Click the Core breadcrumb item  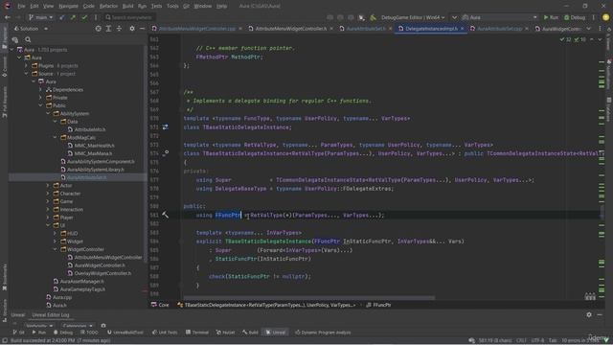point(160,305)
